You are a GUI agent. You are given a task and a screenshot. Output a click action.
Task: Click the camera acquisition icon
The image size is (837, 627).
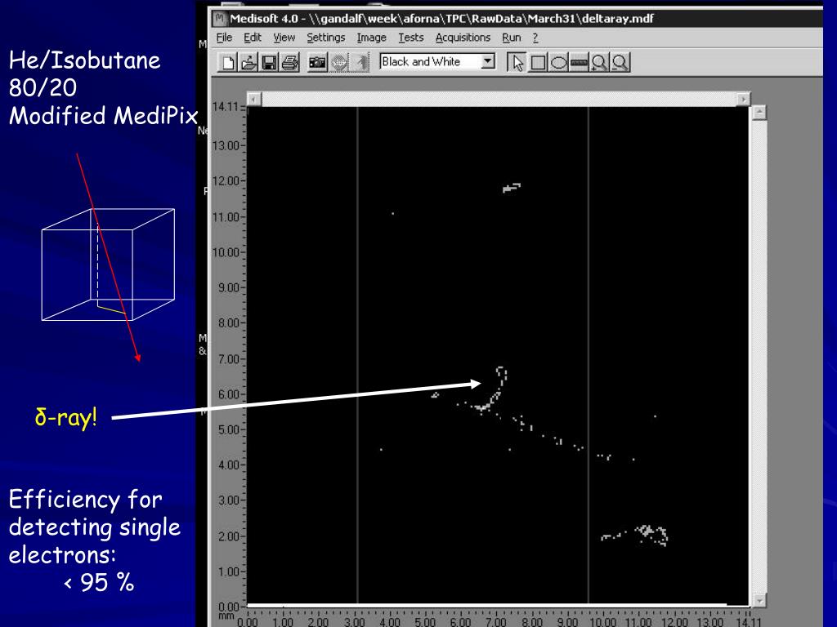tap(318, 62)
